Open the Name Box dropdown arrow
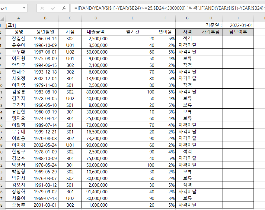 [24, 8]
